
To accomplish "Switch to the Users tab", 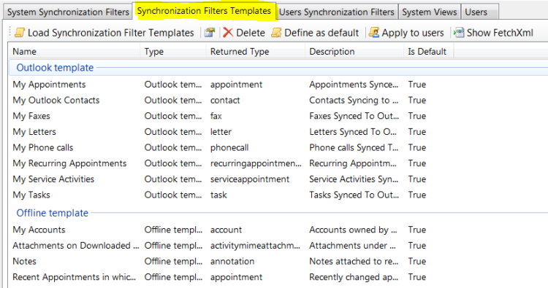I will tap(479, 12).
